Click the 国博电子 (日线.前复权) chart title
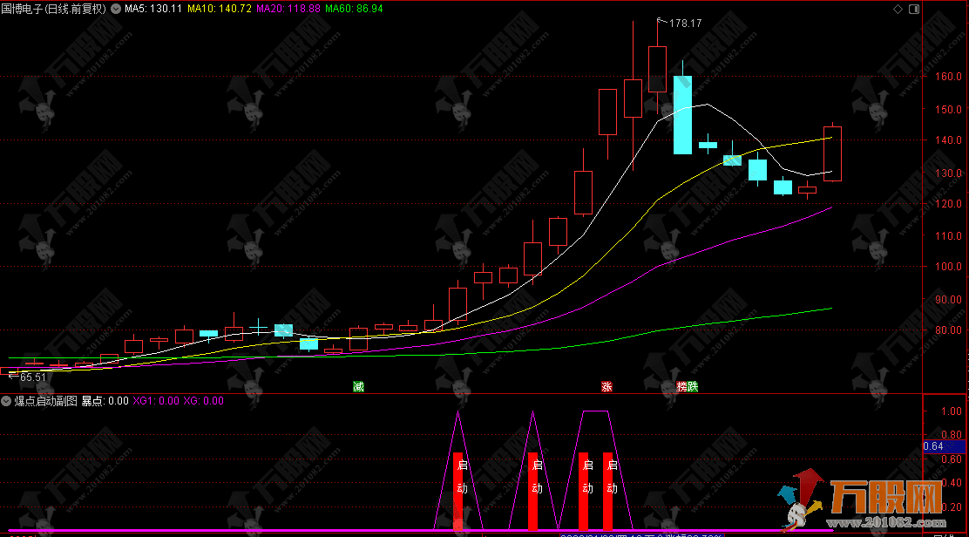Viewport: 969px width, 537px height. tap(54, 9)
